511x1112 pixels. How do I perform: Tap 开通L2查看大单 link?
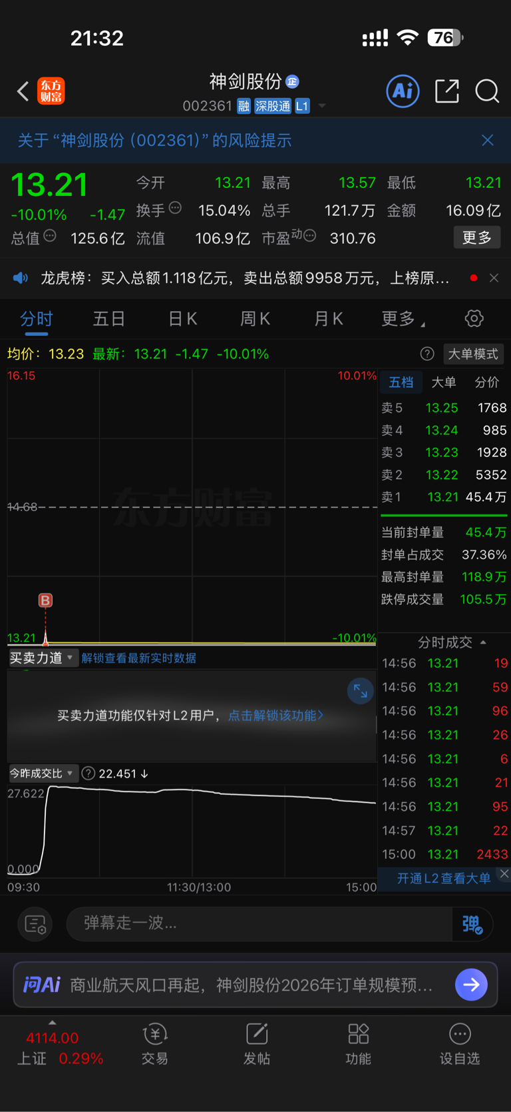pyautogui.click(x=444, y=878)
